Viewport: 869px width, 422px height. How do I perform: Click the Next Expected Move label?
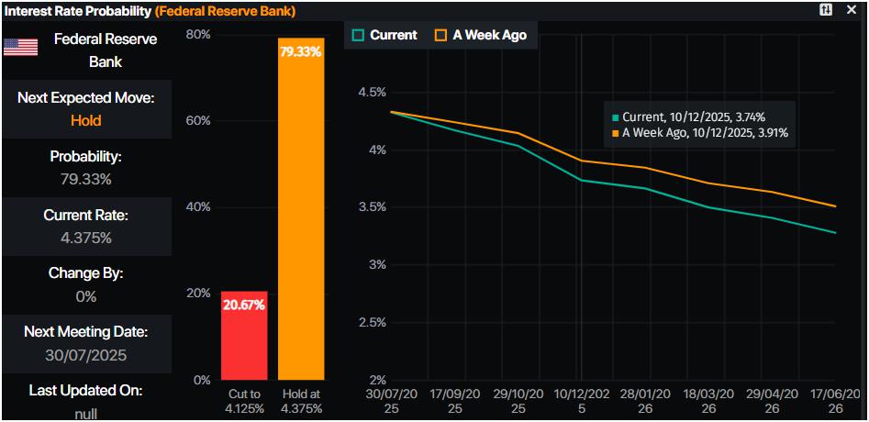(x=86, y=98)
